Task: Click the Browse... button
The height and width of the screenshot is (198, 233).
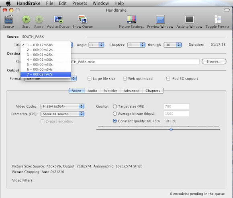Action: (214, 61)
